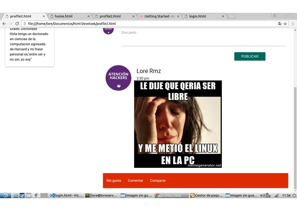Image resolution: width=297 pixels, height=211 pixels.
Task: Click the power shutdown icon in taskbar
Action: [294, 195]
